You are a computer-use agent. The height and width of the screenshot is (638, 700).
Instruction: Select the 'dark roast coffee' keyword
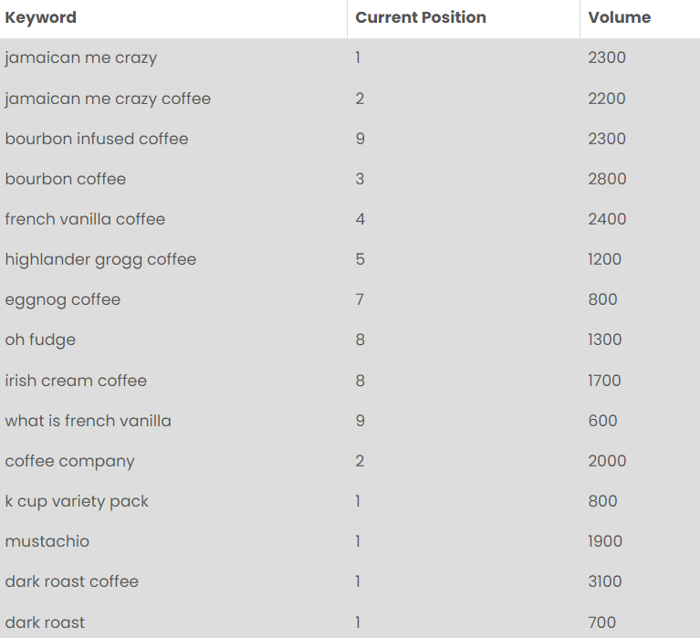click(71, 581)
